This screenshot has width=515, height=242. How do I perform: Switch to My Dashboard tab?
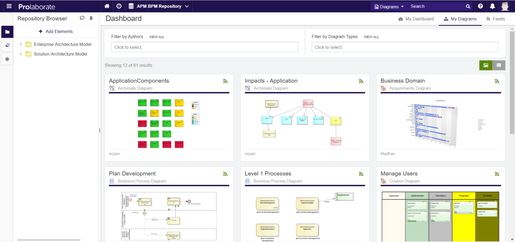tap(416, 19)
